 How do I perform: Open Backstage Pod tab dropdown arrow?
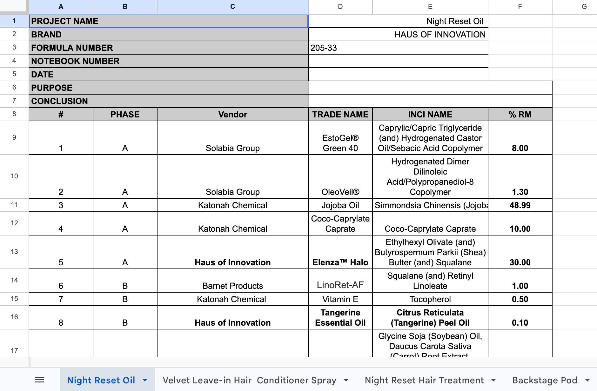click(x=587, y=380)
